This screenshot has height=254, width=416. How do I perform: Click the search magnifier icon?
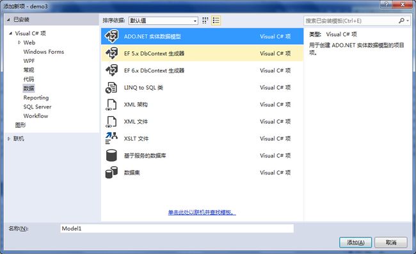click(x=401, y=21)
